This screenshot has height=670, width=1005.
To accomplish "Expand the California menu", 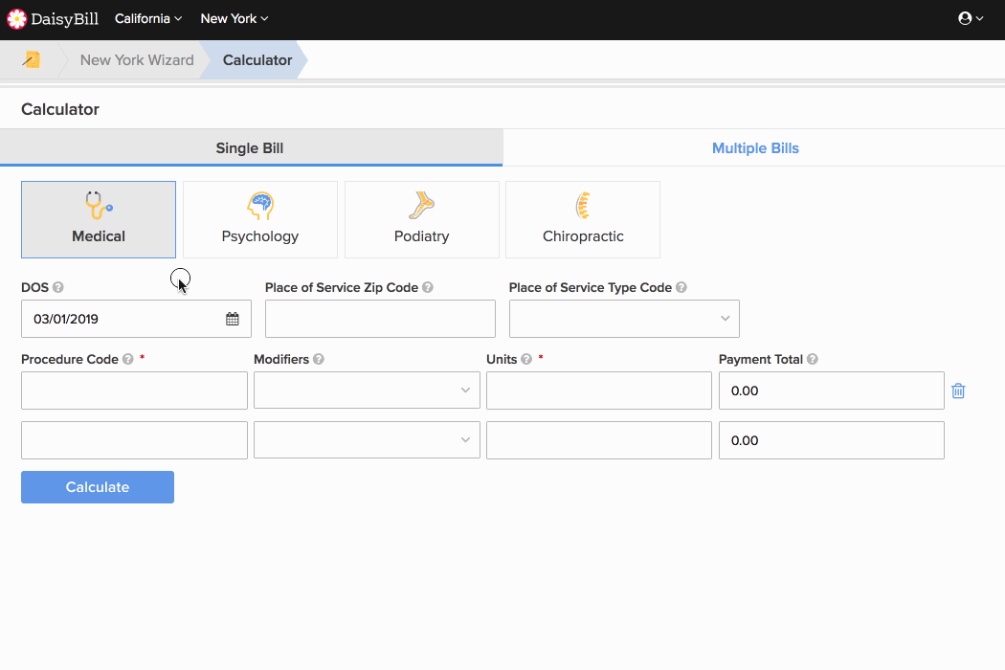I will point(148,18).
